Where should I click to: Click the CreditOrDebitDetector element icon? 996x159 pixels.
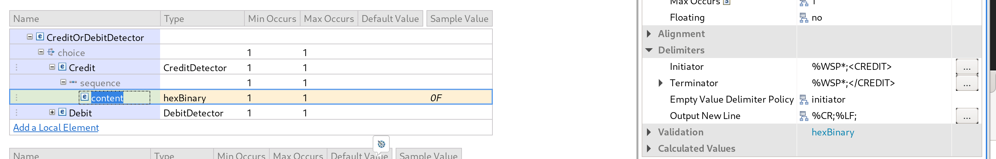[x=40, y=37]
